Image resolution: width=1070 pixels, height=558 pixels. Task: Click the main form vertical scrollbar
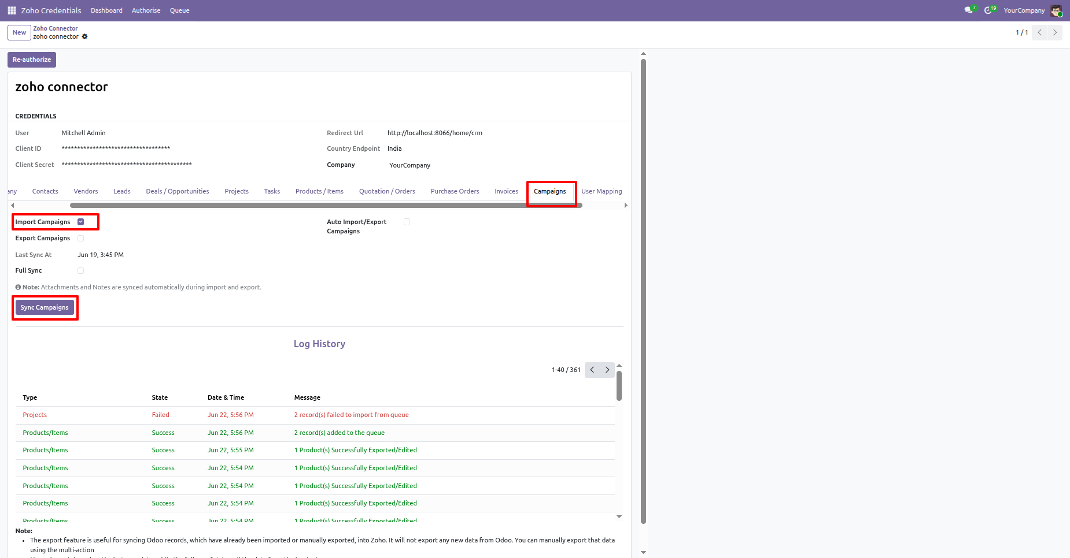click(x=643, y=291)
